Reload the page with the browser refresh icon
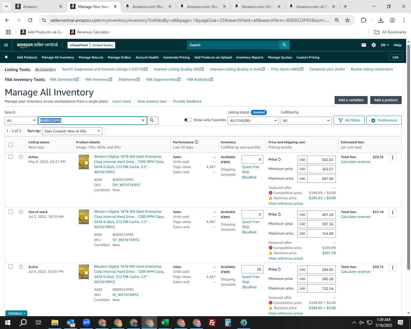 pyautogui.click(x=30, y=20)
